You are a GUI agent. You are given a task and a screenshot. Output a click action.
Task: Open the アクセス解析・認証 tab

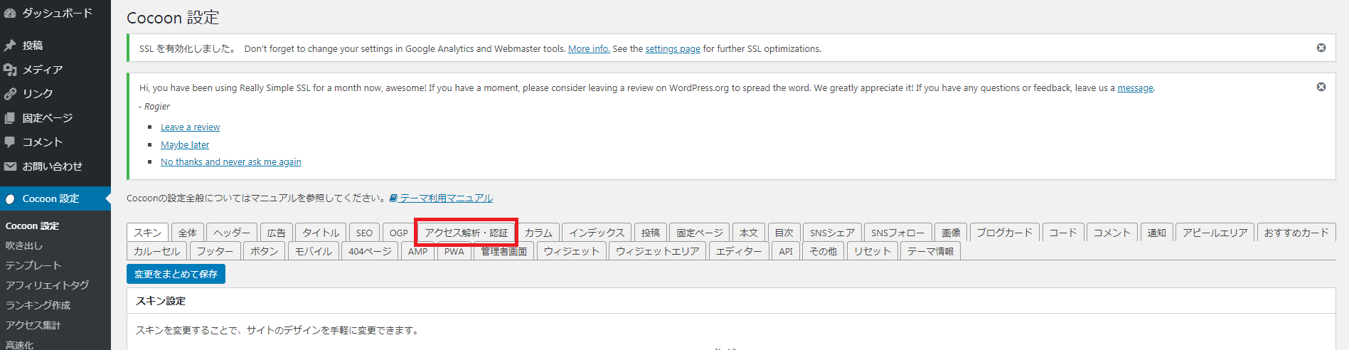(x=466, y=233)
